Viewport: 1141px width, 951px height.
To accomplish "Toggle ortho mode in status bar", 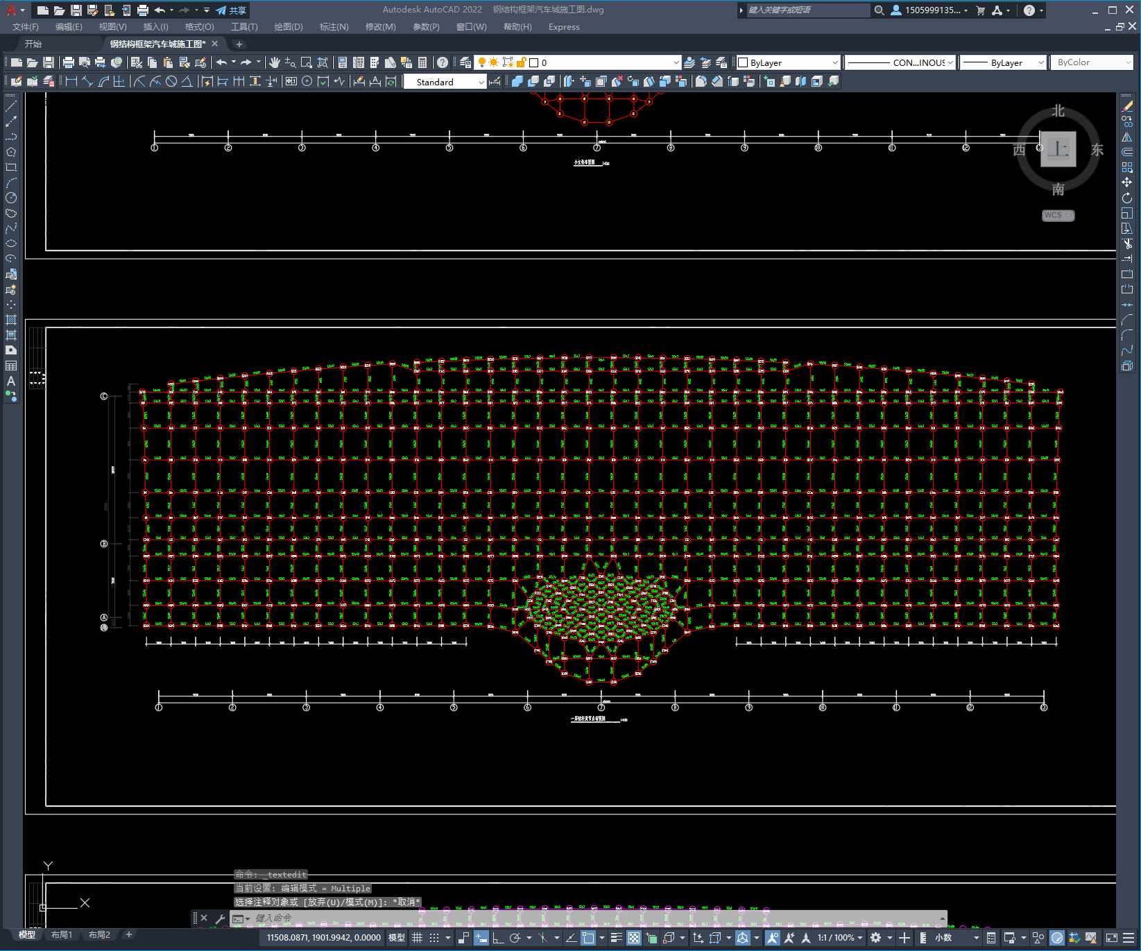I will point(498,938).
